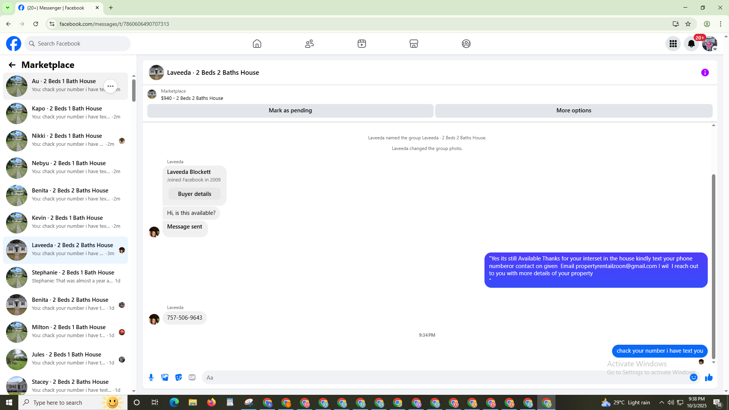Image resolution: width=729 pixels, height=410 pixels.
Task: Open the Milton 2 Beds 1 Bath chat
Action: (65, 332)
